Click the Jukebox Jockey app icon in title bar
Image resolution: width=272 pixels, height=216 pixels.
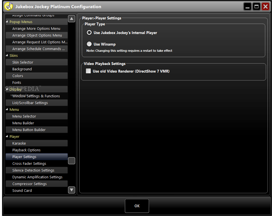(x=9, y=6)
